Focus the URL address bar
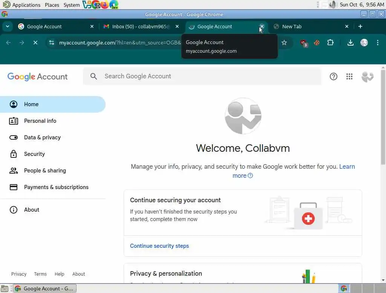The image size is (386, 293). coord(119,43)
